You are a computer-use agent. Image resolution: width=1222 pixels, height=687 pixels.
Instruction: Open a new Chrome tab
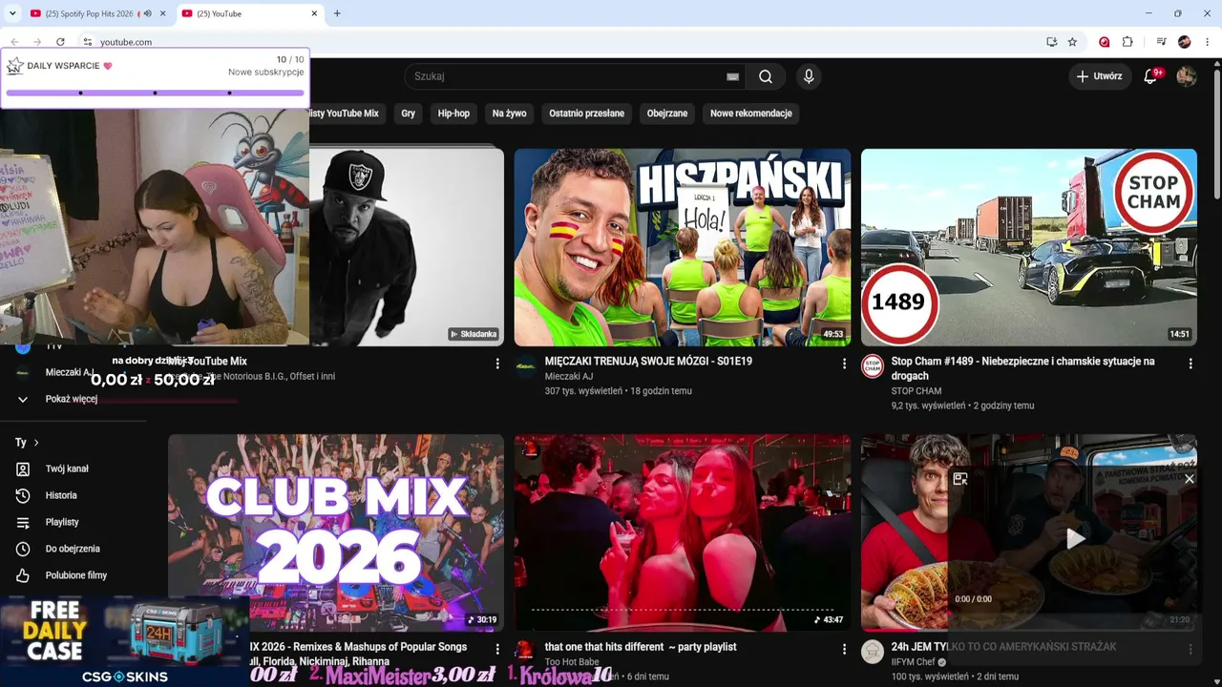click(x=337, y=13)
